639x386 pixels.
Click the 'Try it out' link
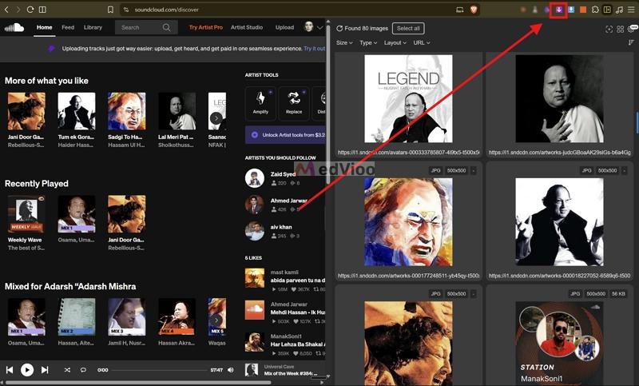pos(314,49)
